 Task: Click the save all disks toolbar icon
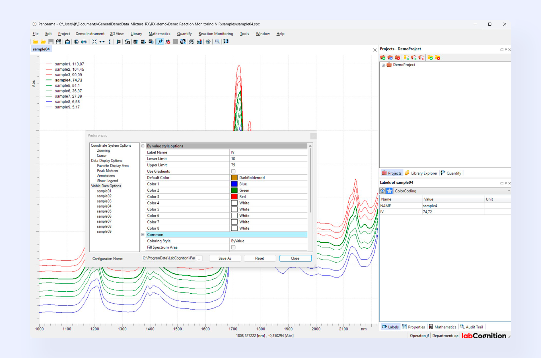59,42
